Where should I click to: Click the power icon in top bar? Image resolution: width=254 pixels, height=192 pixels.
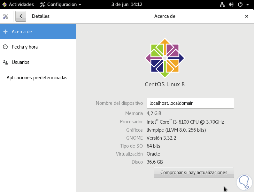pyautogui.click(x=240, y=4)
